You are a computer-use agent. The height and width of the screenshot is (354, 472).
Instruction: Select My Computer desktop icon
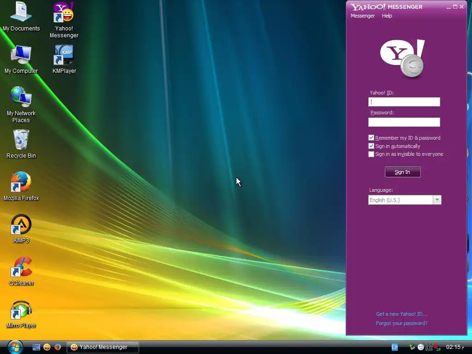pyautogui.click(x=21, y=59)
